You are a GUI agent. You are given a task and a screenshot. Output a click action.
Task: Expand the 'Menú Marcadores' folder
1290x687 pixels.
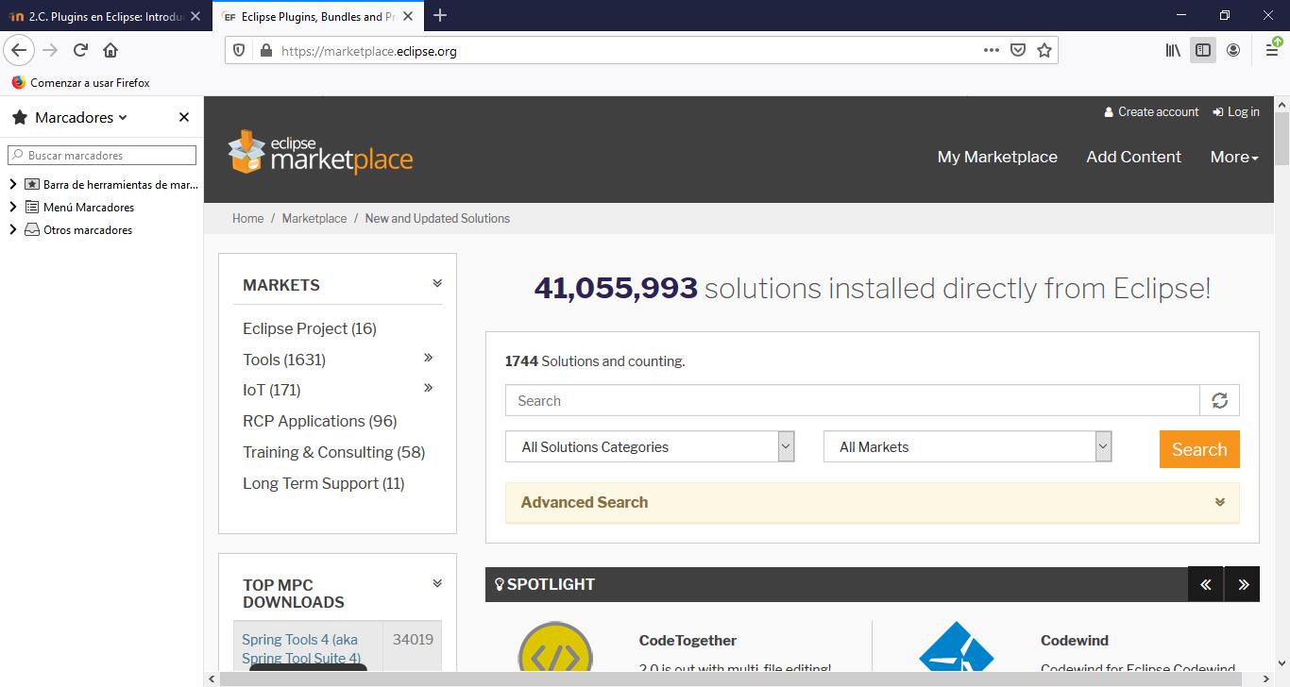coord(13,207)
